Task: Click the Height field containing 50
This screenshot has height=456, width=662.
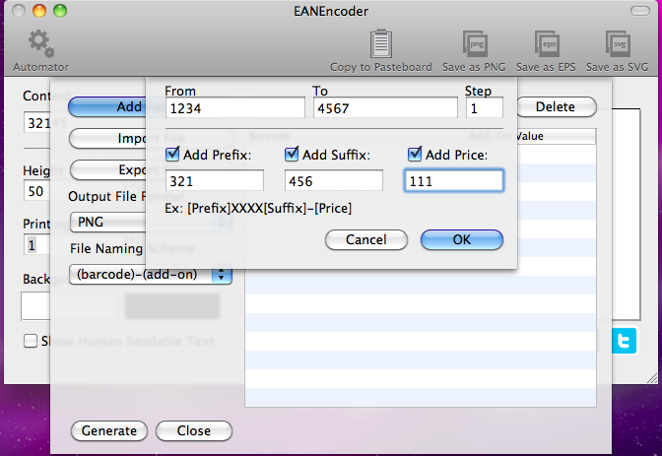Action: tap(36, 191)
